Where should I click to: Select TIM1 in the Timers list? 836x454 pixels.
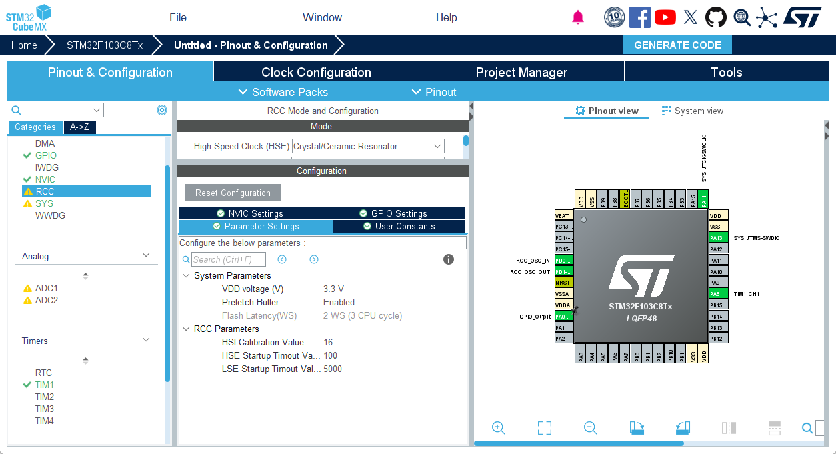tap(44, 385)
